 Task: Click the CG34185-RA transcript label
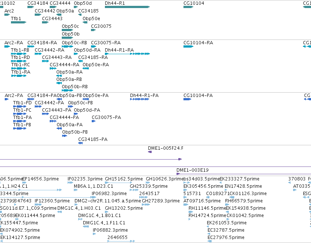(93, 57)
